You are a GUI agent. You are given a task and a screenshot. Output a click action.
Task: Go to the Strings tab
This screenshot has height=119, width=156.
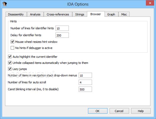click(x=79, y=14)
